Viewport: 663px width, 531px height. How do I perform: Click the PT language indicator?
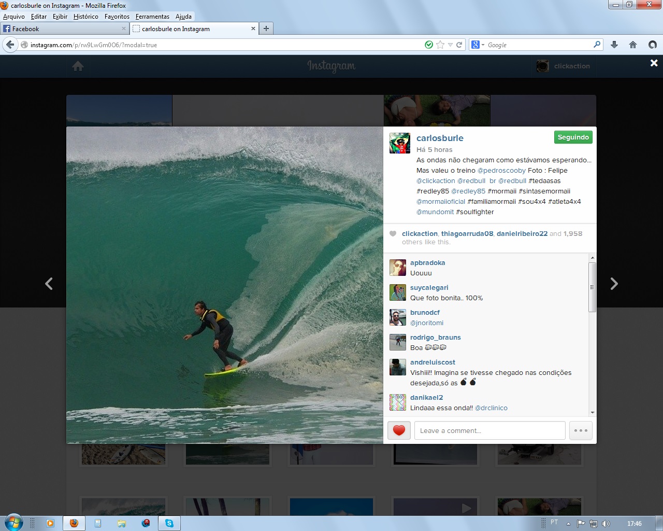[x=554, y=522]
